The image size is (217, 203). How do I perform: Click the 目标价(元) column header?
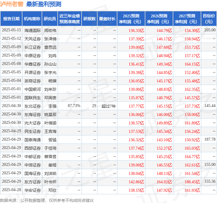[209, 19]
